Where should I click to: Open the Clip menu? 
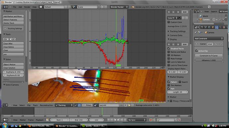[x=29, y=105]
